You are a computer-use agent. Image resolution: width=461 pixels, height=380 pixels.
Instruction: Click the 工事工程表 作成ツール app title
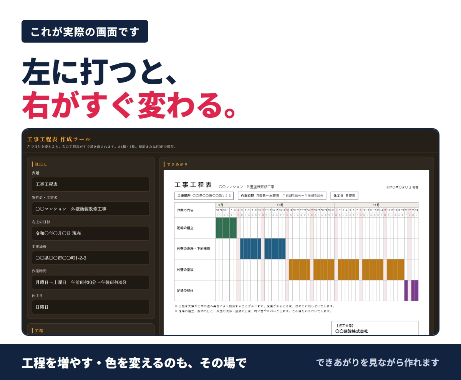(x=59, y=139)
